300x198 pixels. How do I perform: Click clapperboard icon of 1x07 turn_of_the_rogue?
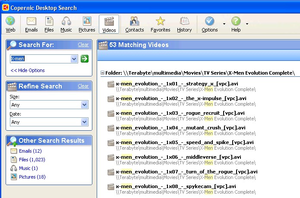[x=111, y=172]
